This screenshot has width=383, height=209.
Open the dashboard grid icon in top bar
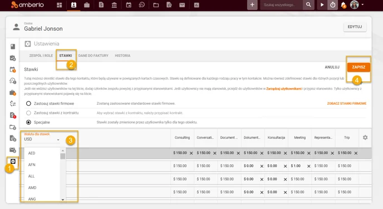pos(60,5)
